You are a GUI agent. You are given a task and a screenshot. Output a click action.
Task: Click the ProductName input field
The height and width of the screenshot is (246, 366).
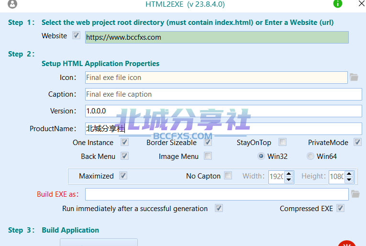pos(223,129)
